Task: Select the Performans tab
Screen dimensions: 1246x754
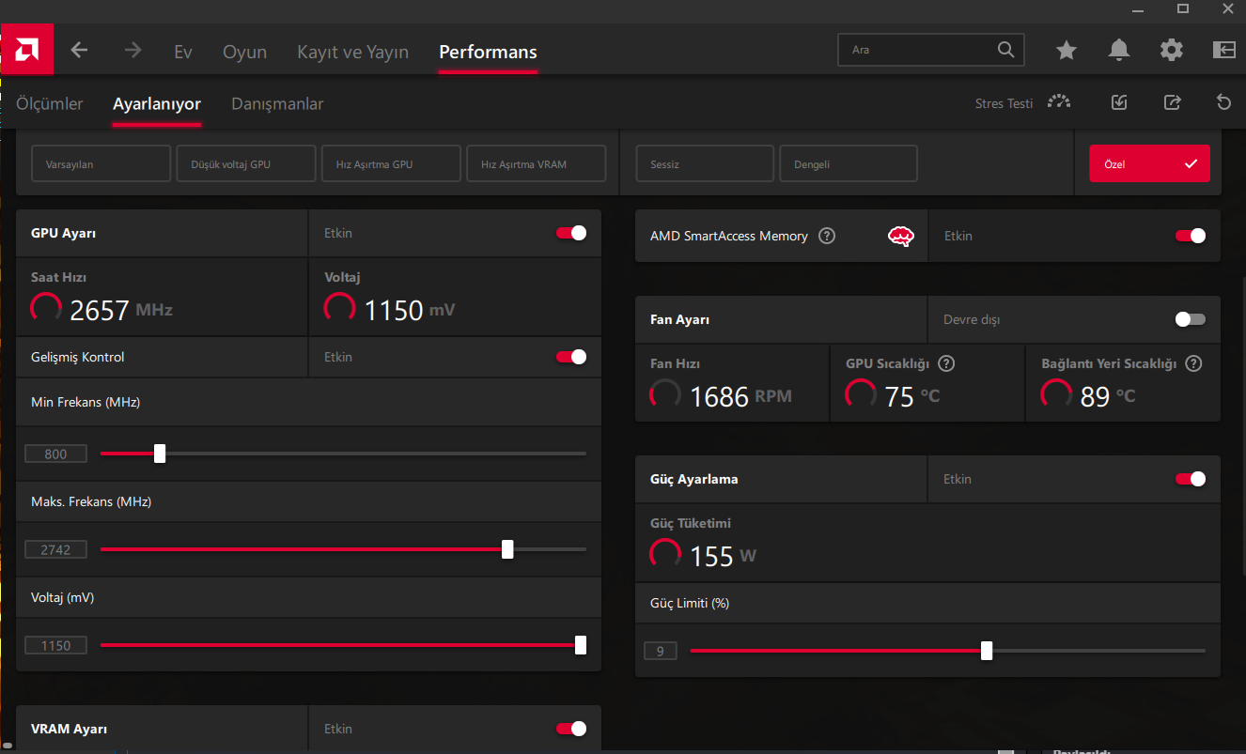Action: click(x=489, y=52)
